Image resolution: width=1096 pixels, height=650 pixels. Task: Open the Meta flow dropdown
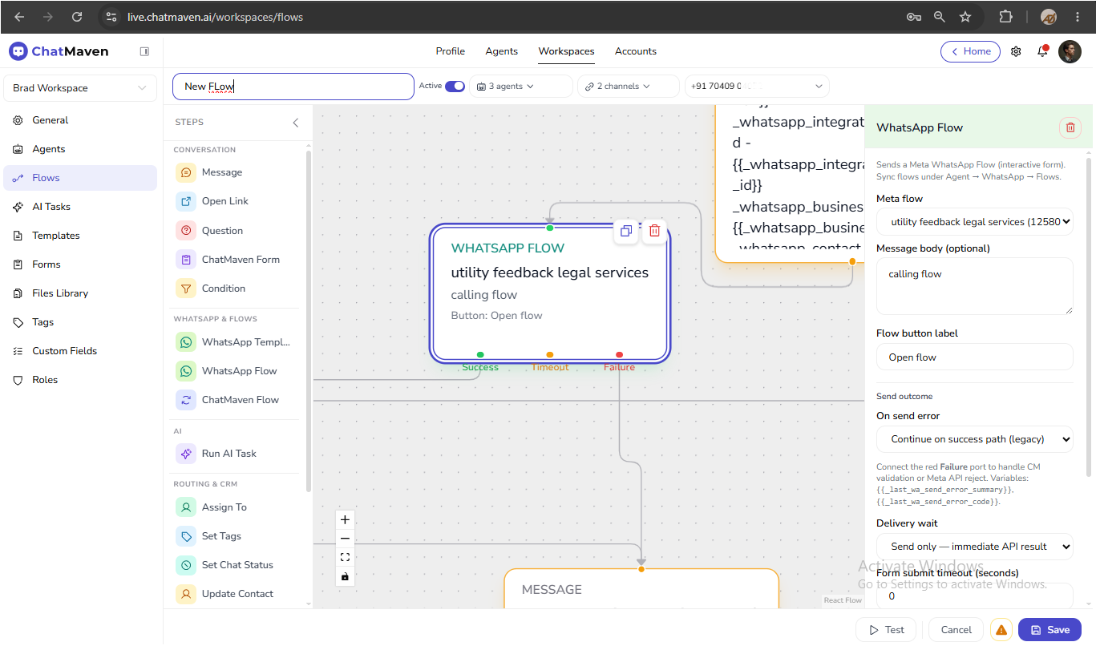(975, 222)
